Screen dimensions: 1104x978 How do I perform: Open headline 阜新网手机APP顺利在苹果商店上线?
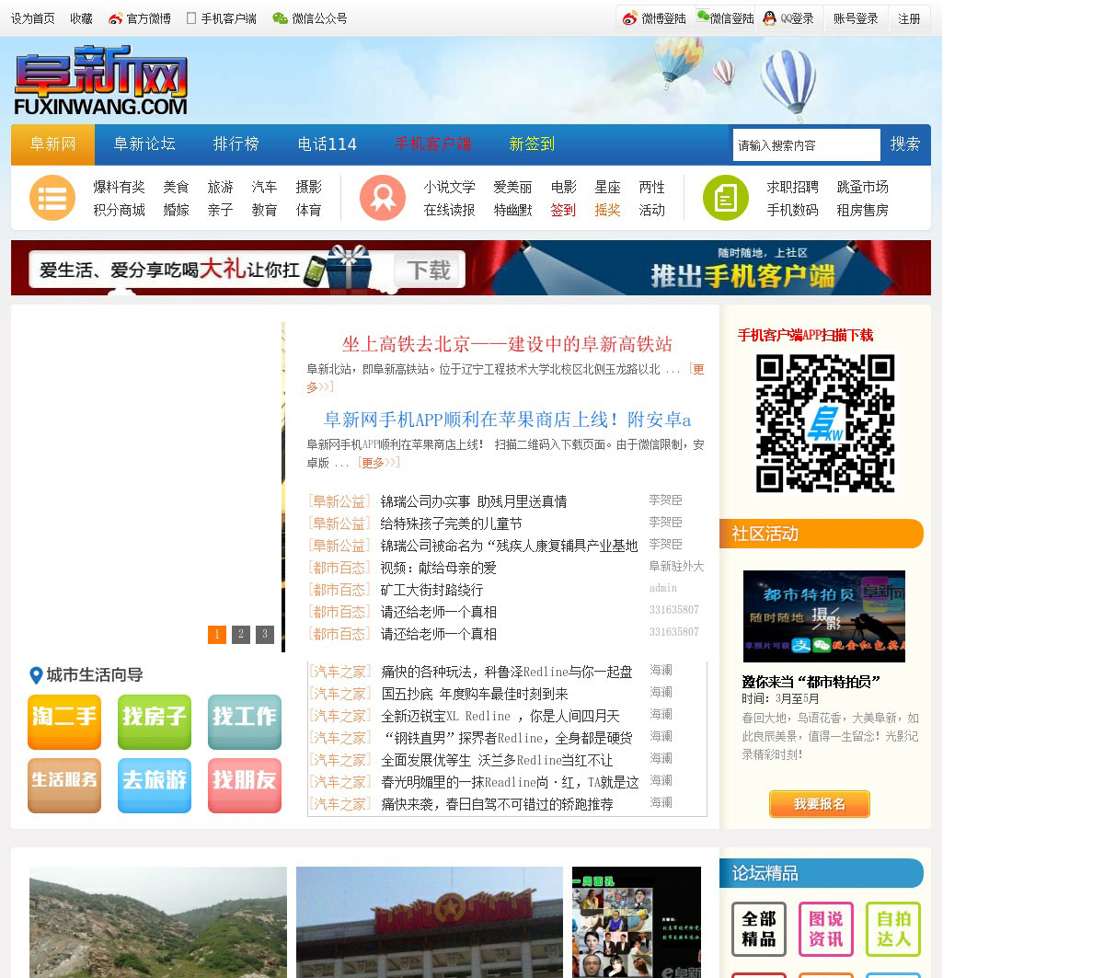point(507,420)
